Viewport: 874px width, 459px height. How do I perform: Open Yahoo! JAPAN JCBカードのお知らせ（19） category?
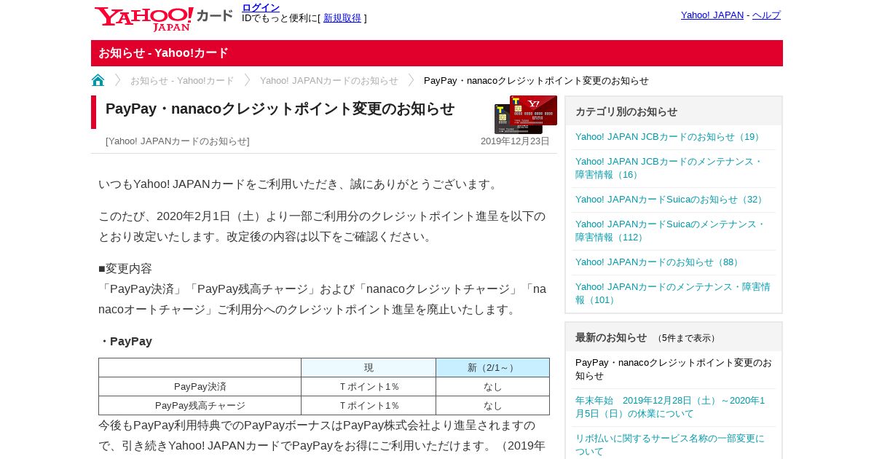(x=669, y=137)
